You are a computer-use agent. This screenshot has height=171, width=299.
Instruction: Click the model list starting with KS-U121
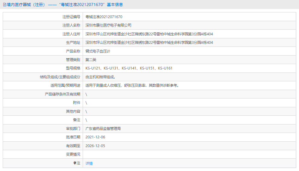pos(129,68)
